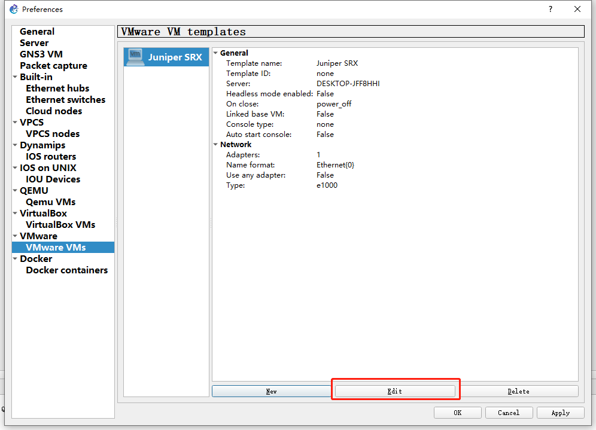This screenshot has height=430, width=596.
Task: Click the Headless mode enabled row label
Action: pos(269,93)
